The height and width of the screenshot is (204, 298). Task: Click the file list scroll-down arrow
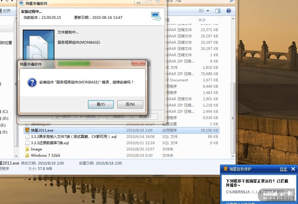pyautogui.click(x=233, y=156)
